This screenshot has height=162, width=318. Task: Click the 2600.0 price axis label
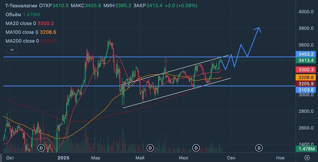[306, 128]
